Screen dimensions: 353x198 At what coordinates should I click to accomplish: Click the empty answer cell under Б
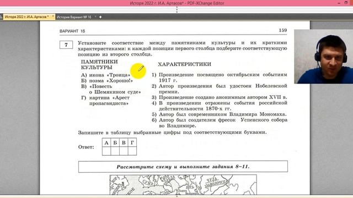pyautogui.click(x=115, y=151)
